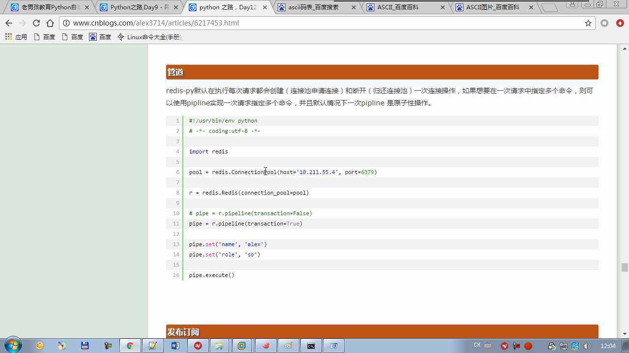
Task: Open a new browser tab
Action: 549,7
